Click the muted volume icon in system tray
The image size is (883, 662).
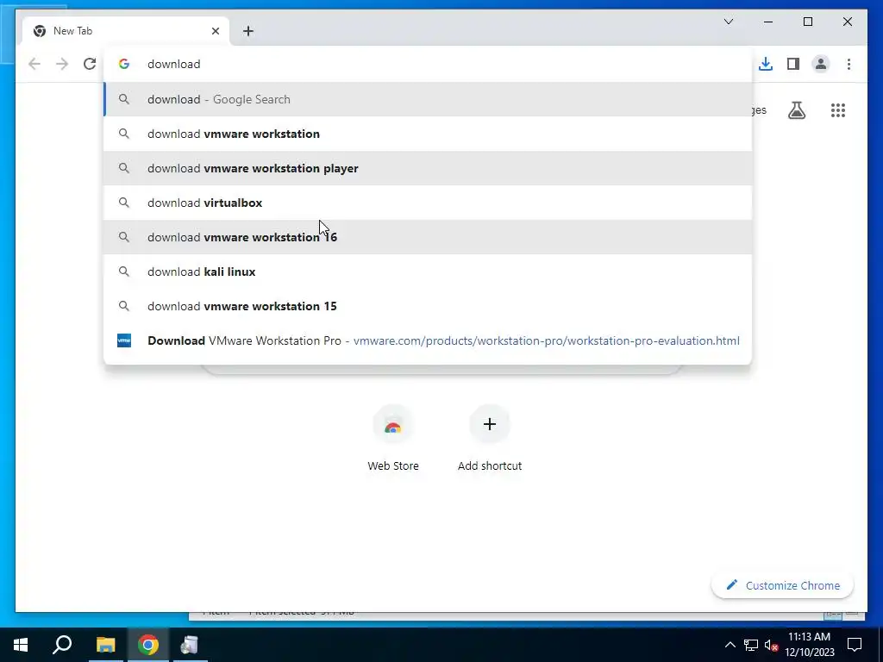[x=771, y=645]
